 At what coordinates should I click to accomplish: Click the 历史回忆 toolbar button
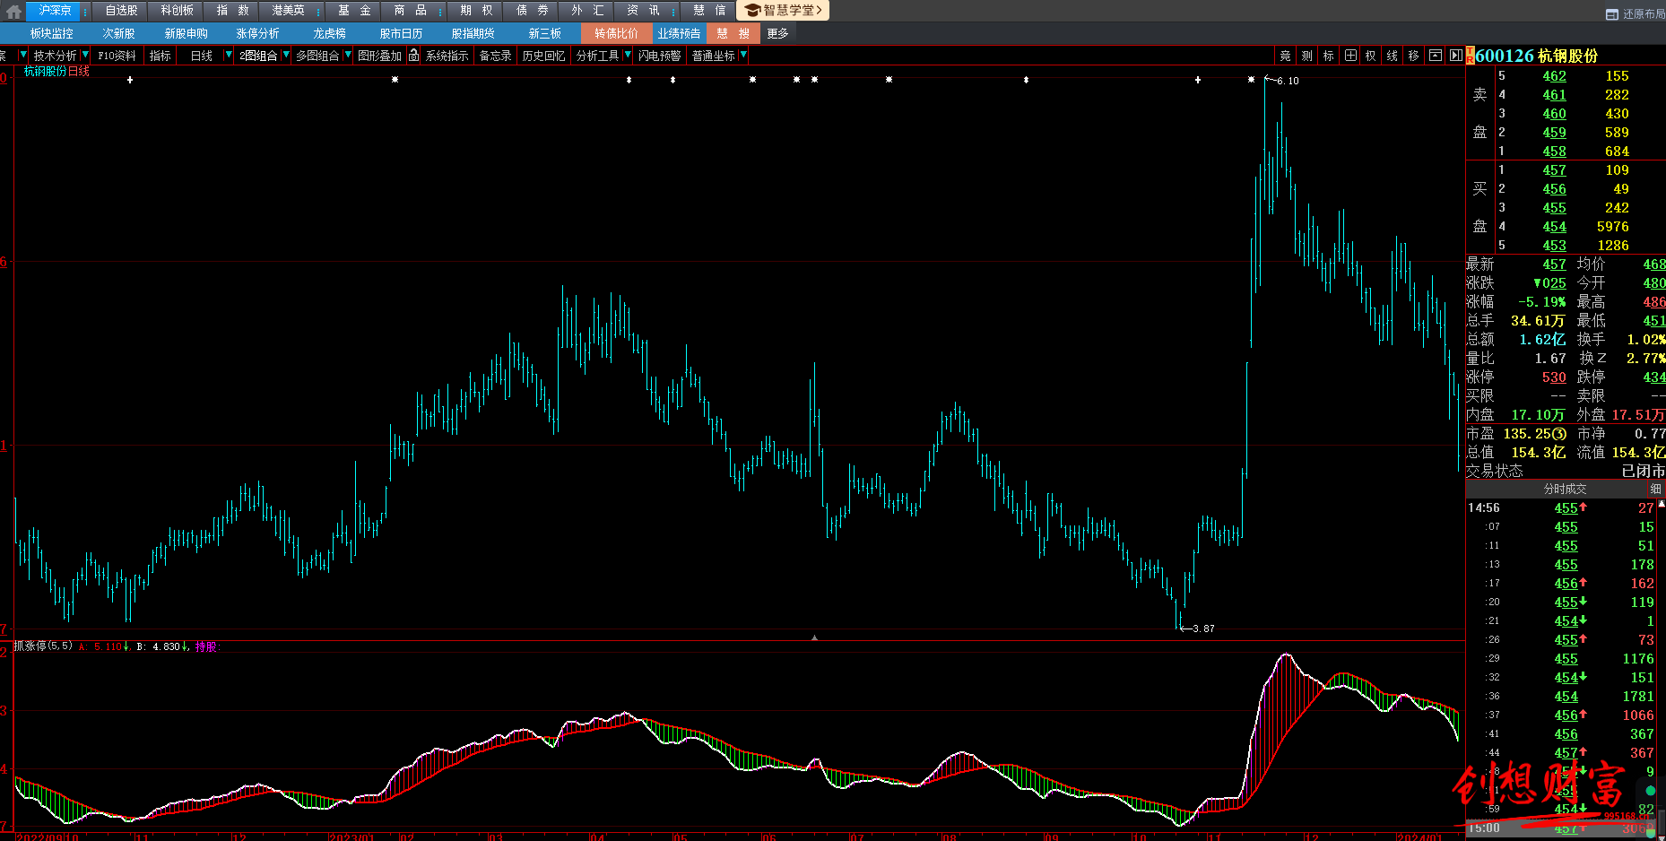pyautogui.click(x=543, y=56)
